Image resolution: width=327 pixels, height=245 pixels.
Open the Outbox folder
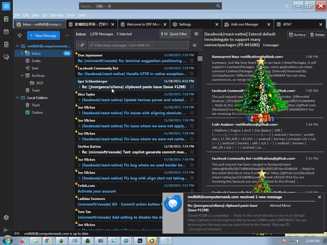pyautogui.click(x=37, y=113)
